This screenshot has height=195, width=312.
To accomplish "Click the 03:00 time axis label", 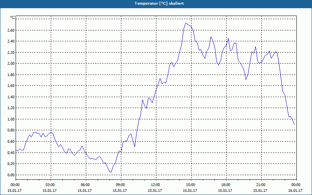I will [x=50, y=185].
